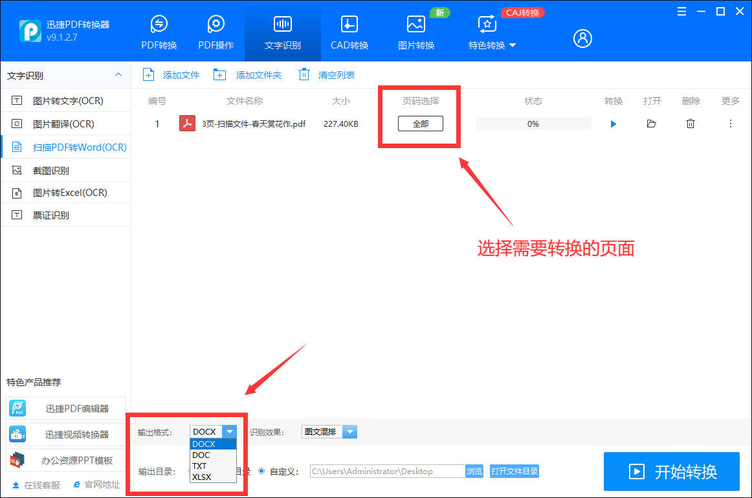Open the 图片转换 tab
Image resolution: width=752 pixels, height=498 pixels.
416,32
